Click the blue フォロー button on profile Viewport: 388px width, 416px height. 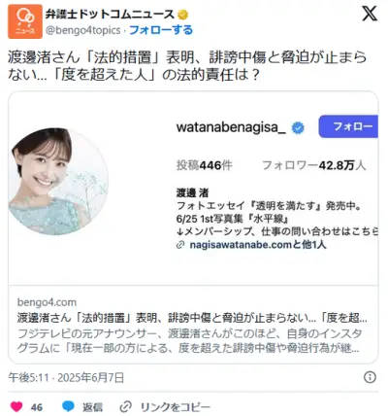[x=348, y=126]
